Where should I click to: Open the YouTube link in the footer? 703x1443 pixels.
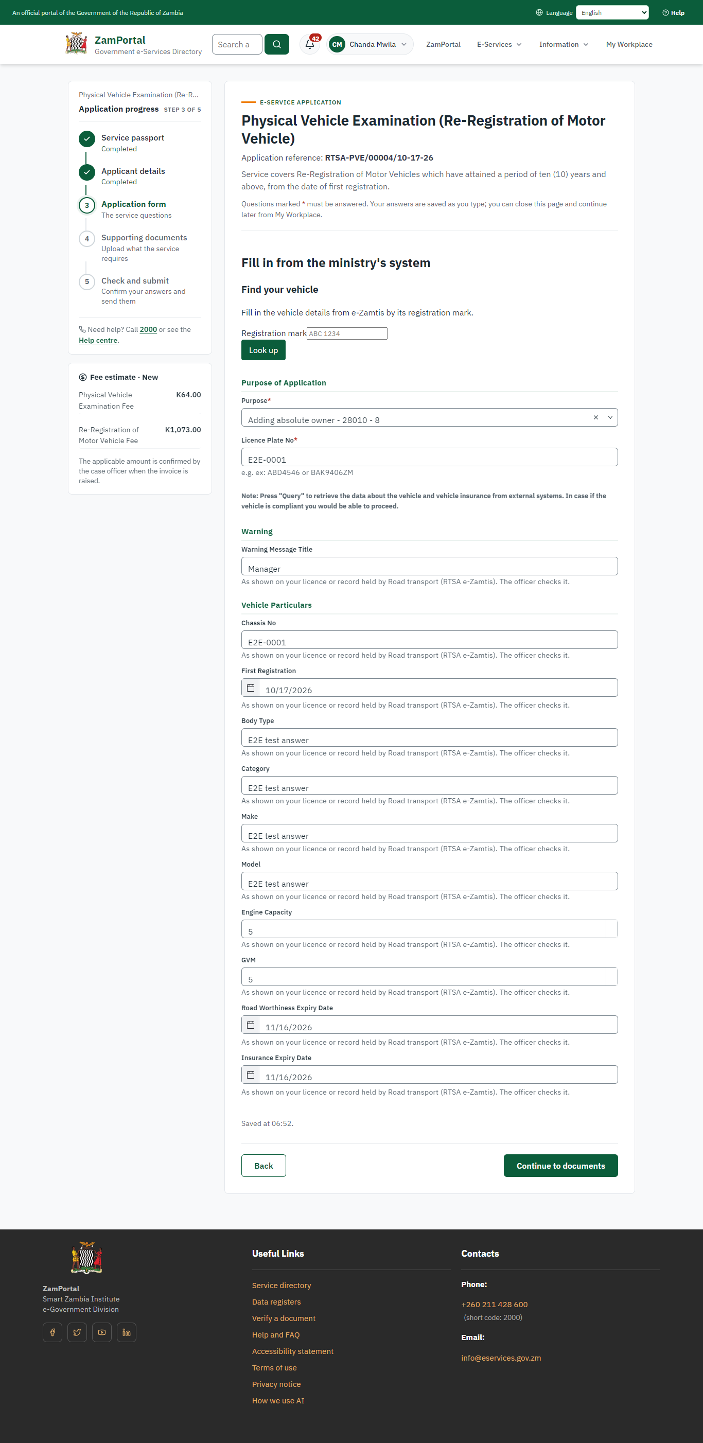click(102, 1332)
